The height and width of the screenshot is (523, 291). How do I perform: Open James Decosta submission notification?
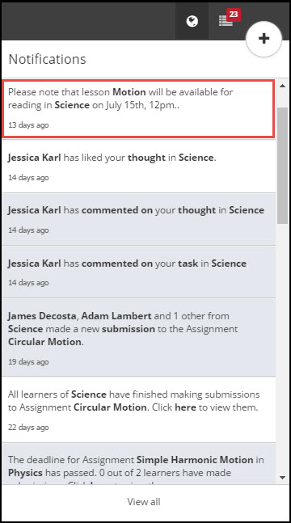[138, 338]
